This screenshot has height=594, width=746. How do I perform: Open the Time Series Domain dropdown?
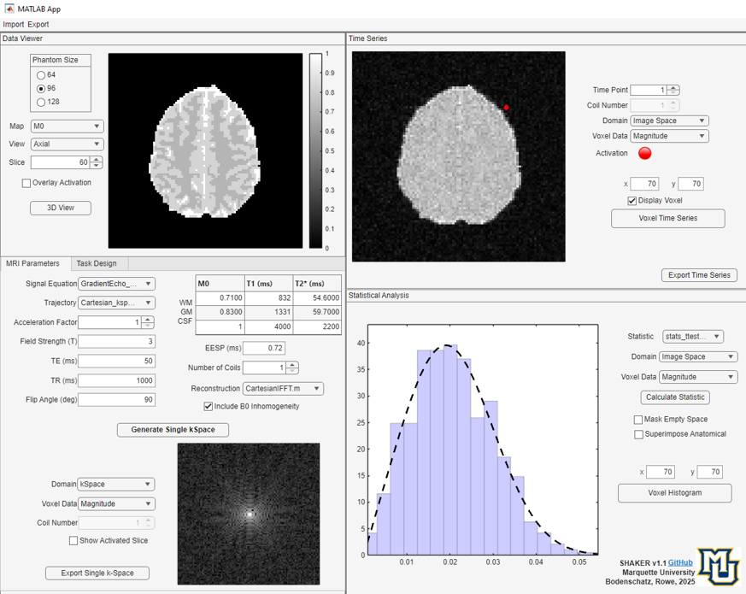click(x=669, y=121)
